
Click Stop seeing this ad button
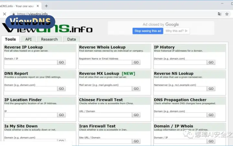(x=148, y=31)
